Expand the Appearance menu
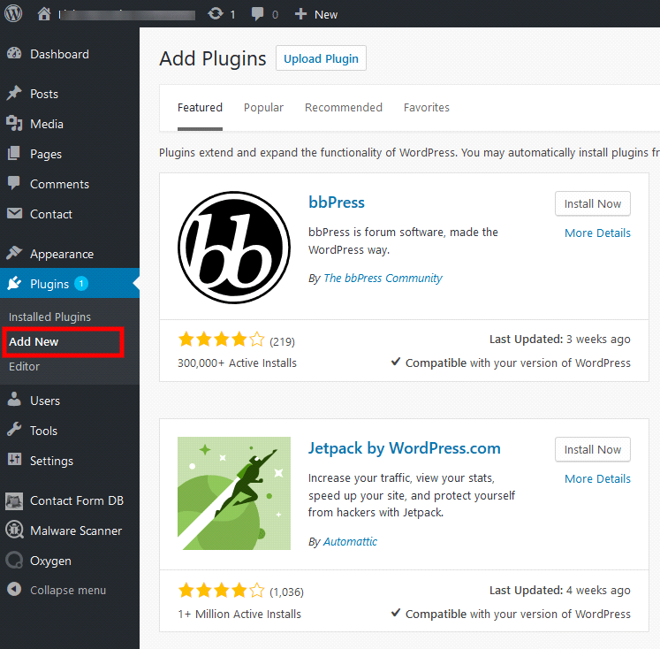660x649 pixels. [x=61, y=254]
